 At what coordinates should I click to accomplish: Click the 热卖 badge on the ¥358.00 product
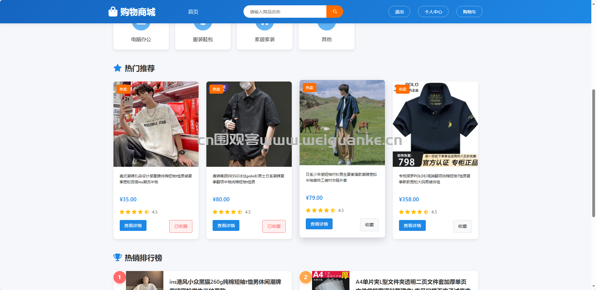point(403,89)
